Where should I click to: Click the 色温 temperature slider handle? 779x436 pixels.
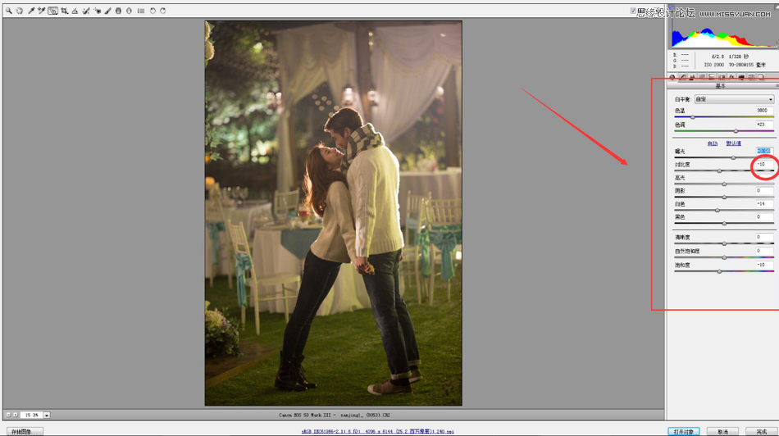692,117
